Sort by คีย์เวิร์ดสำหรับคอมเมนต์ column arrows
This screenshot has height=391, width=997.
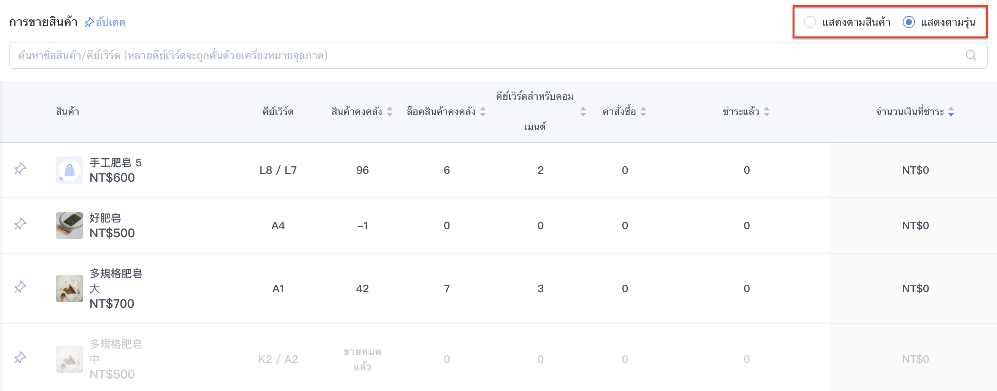pos(583,112)
